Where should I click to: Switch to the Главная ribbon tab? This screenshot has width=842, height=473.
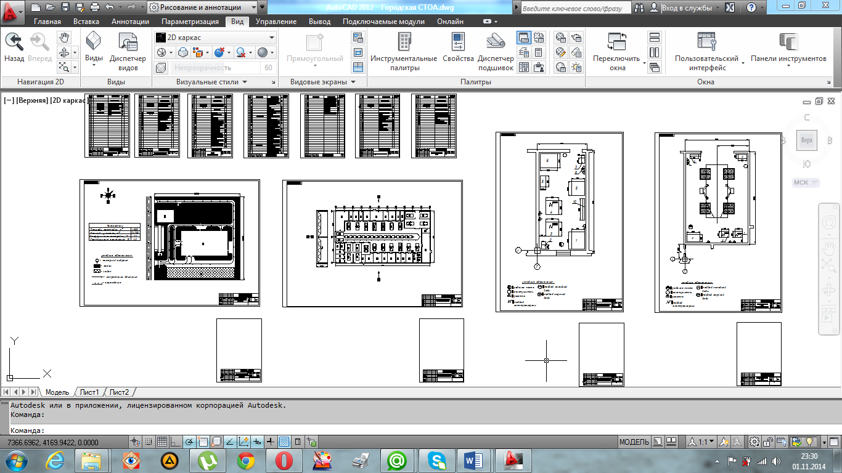[x=47, y=22]
